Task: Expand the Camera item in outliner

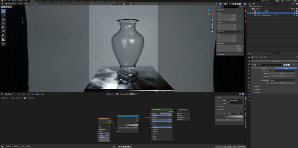Action: click(253, 11)
